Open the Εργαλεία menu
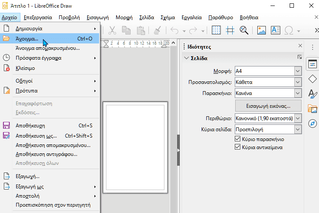This screenshot has height=213, width=319. 192,17
